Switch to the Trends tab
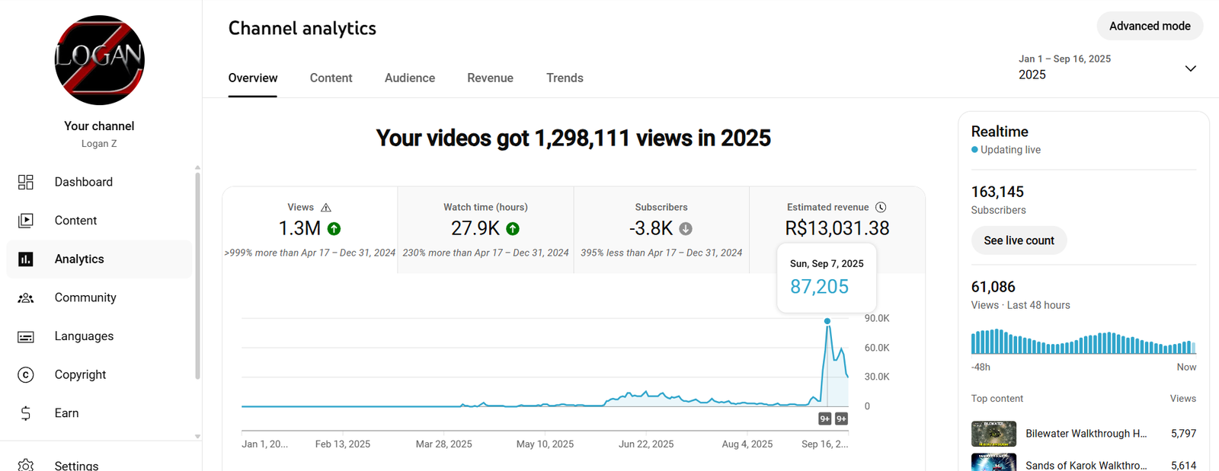Screen dimensions: 1219x471 tap(565, 78)
